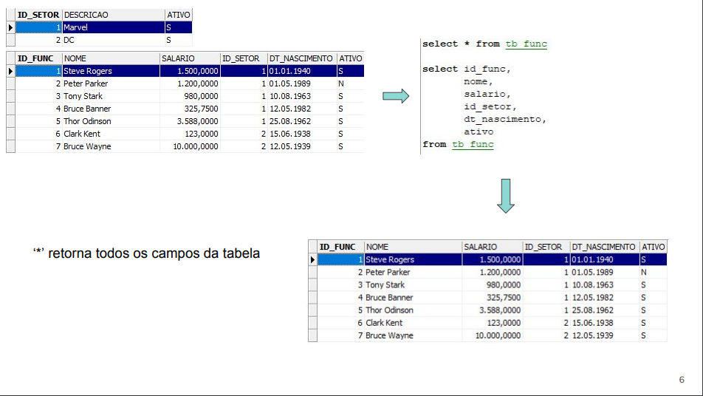Click the ID_SETOR header in the sector table
The width and height of the screenshot is (703, 396).
pyautogui.click(x=38, y=15)
